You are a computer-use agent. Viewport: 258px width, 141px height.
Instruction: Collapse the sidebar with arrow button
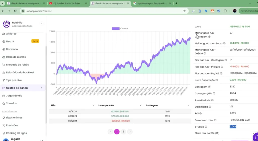tap(42, 23)
